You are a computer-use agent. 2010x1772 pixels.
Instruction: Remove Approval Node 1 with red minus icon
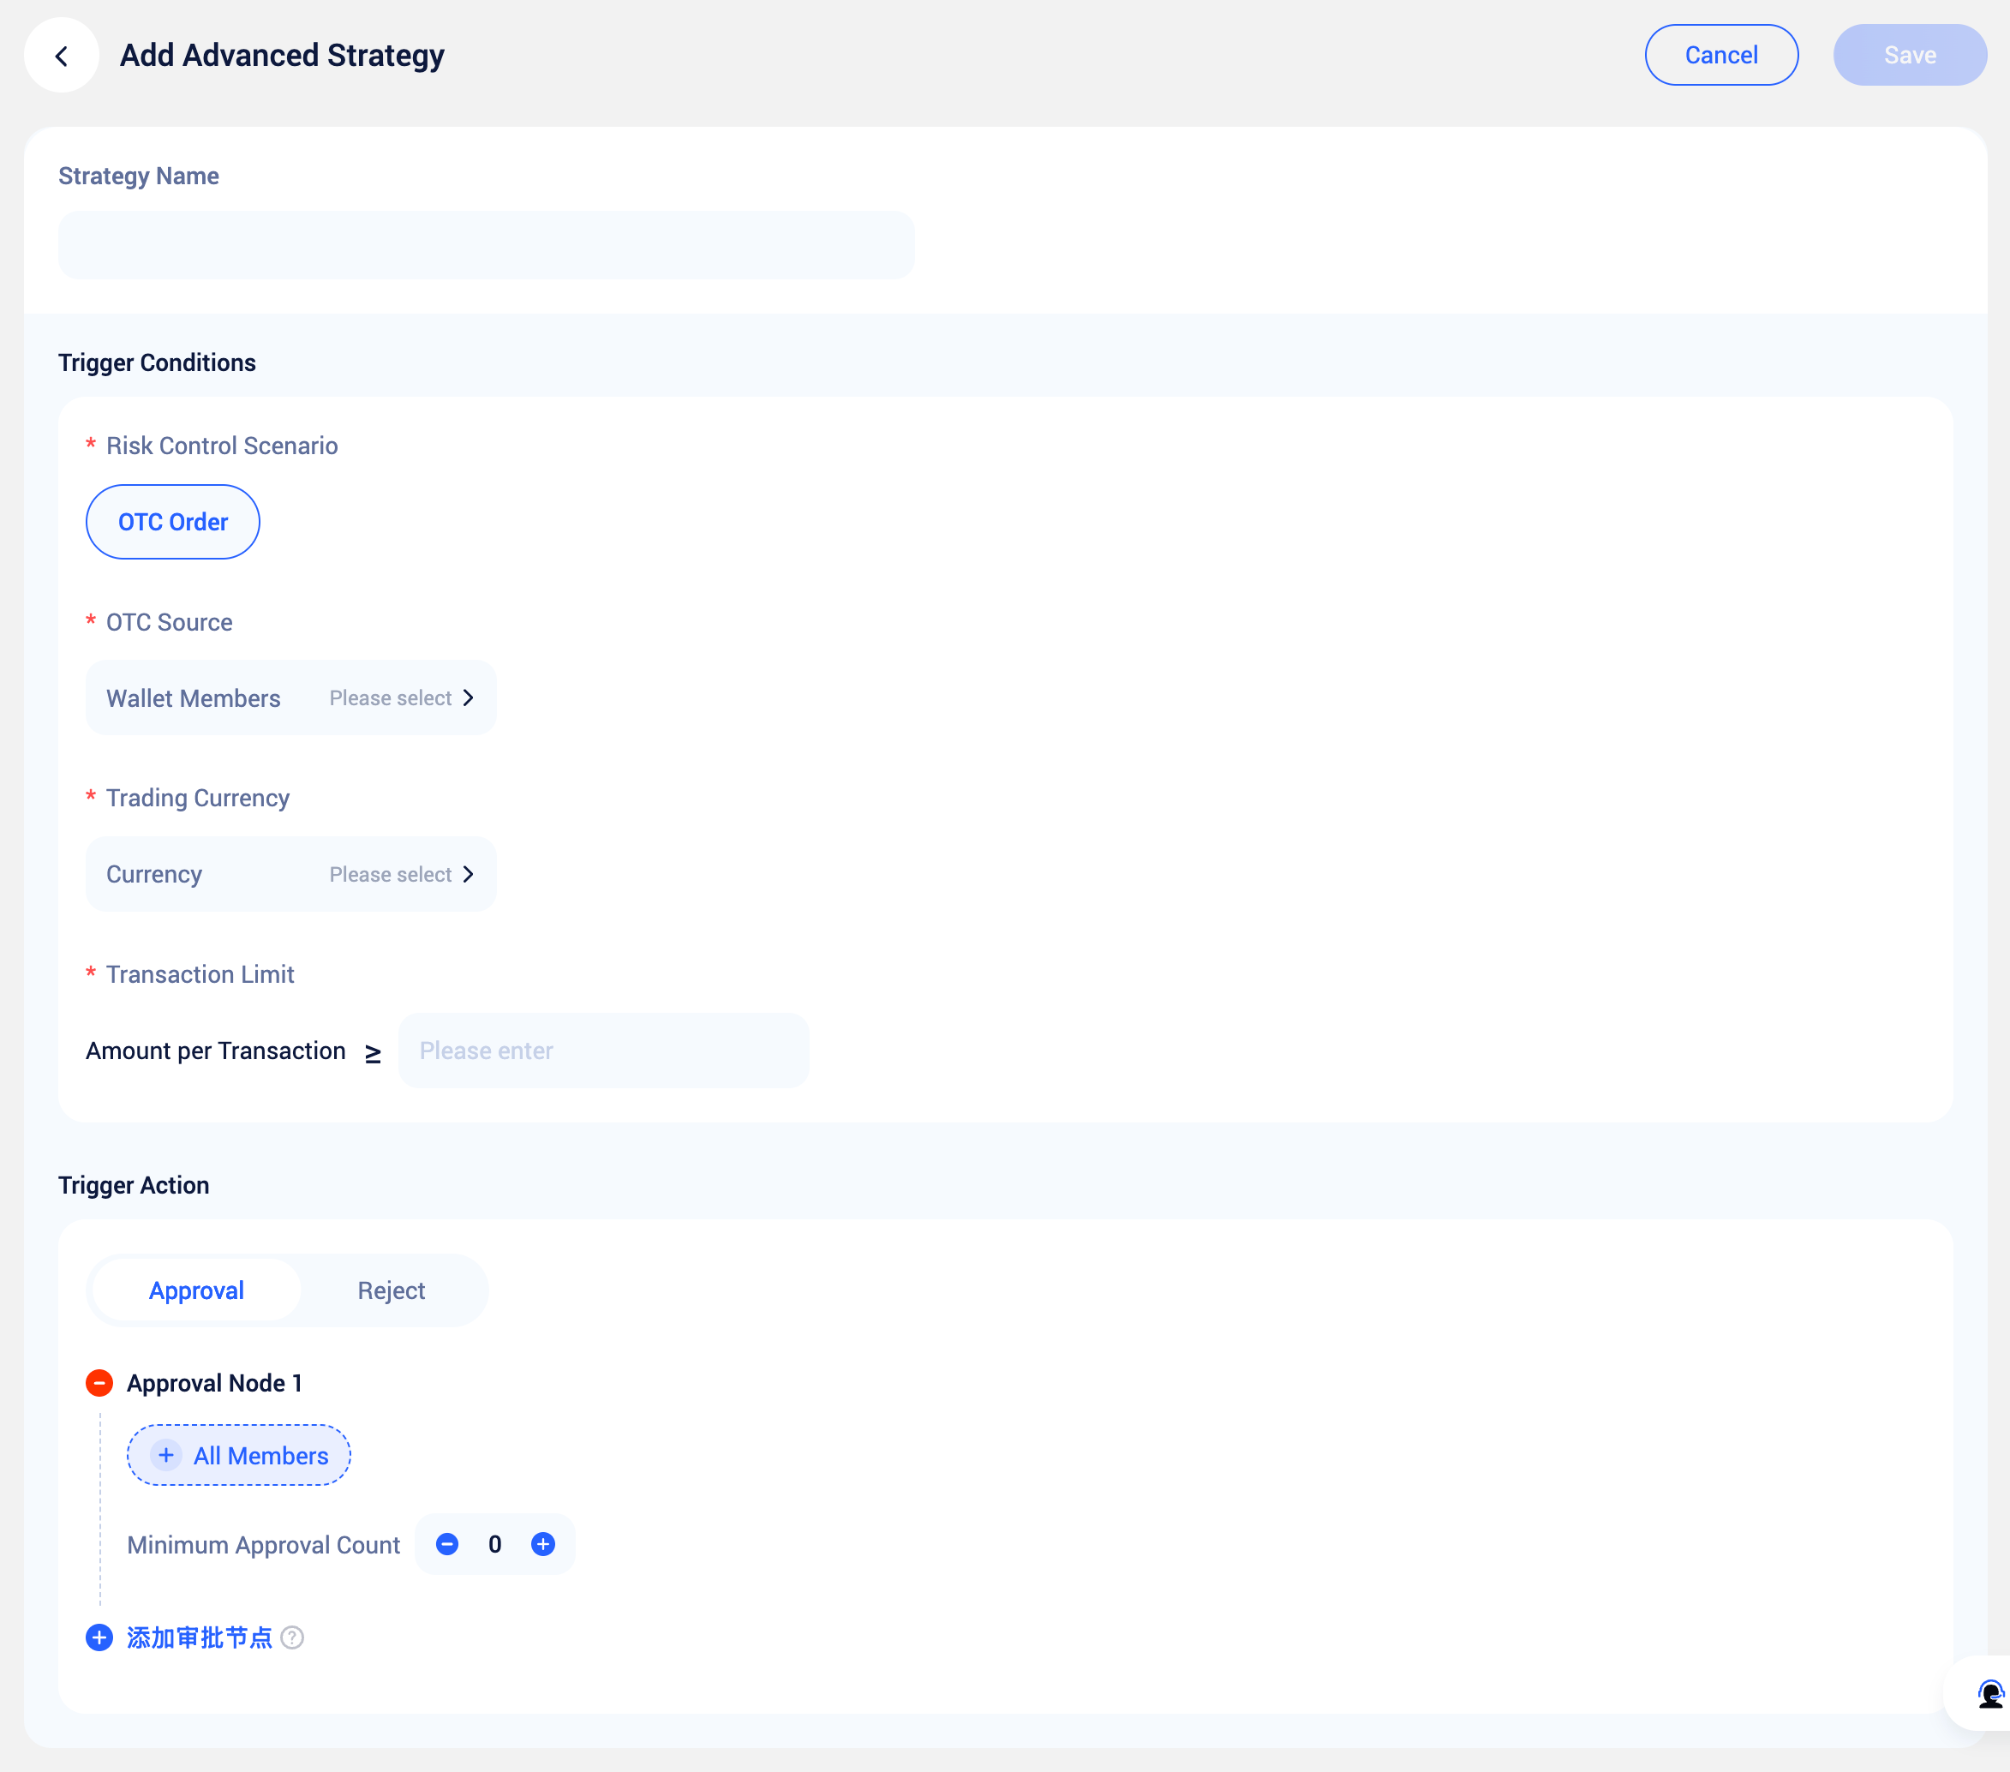(x=99, y=1383)
